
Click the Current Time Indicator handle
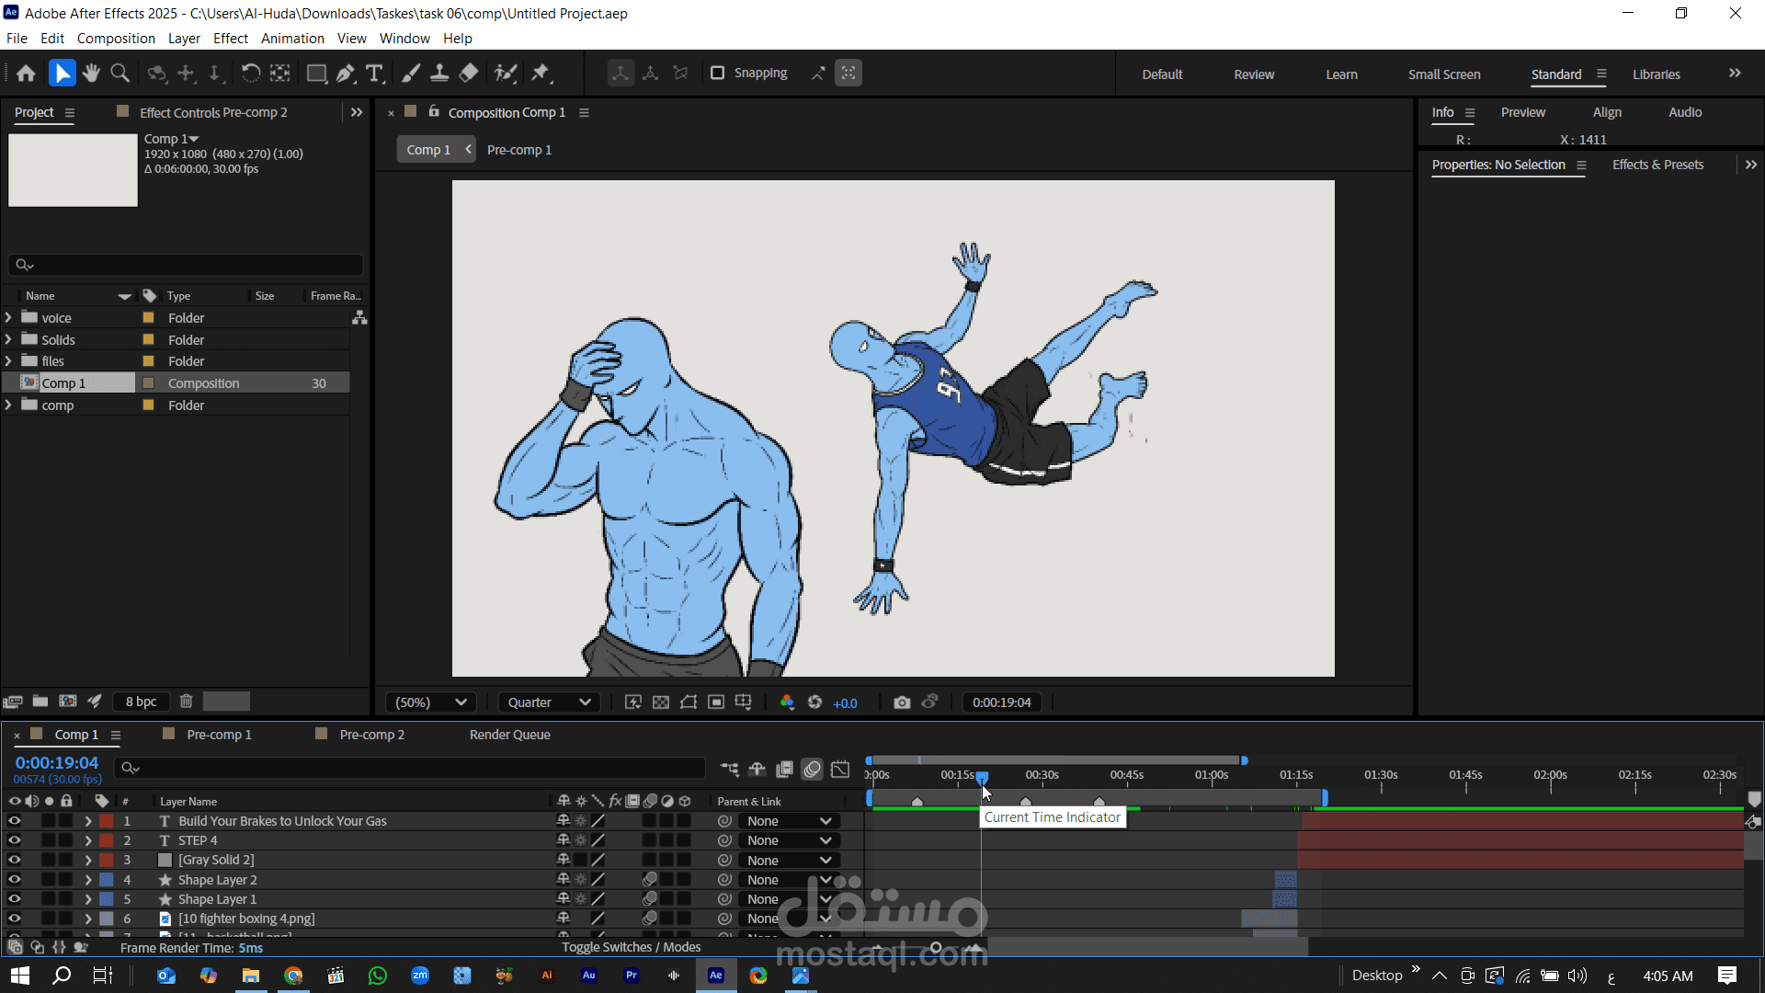[x=982, y=778]
